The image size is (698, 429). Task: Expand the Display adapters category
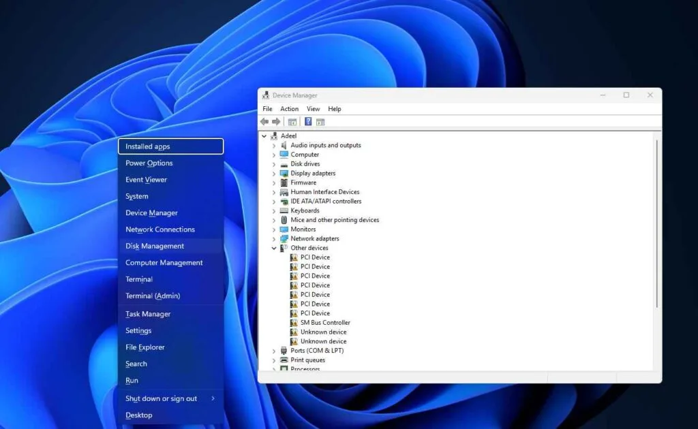[274, 174]
